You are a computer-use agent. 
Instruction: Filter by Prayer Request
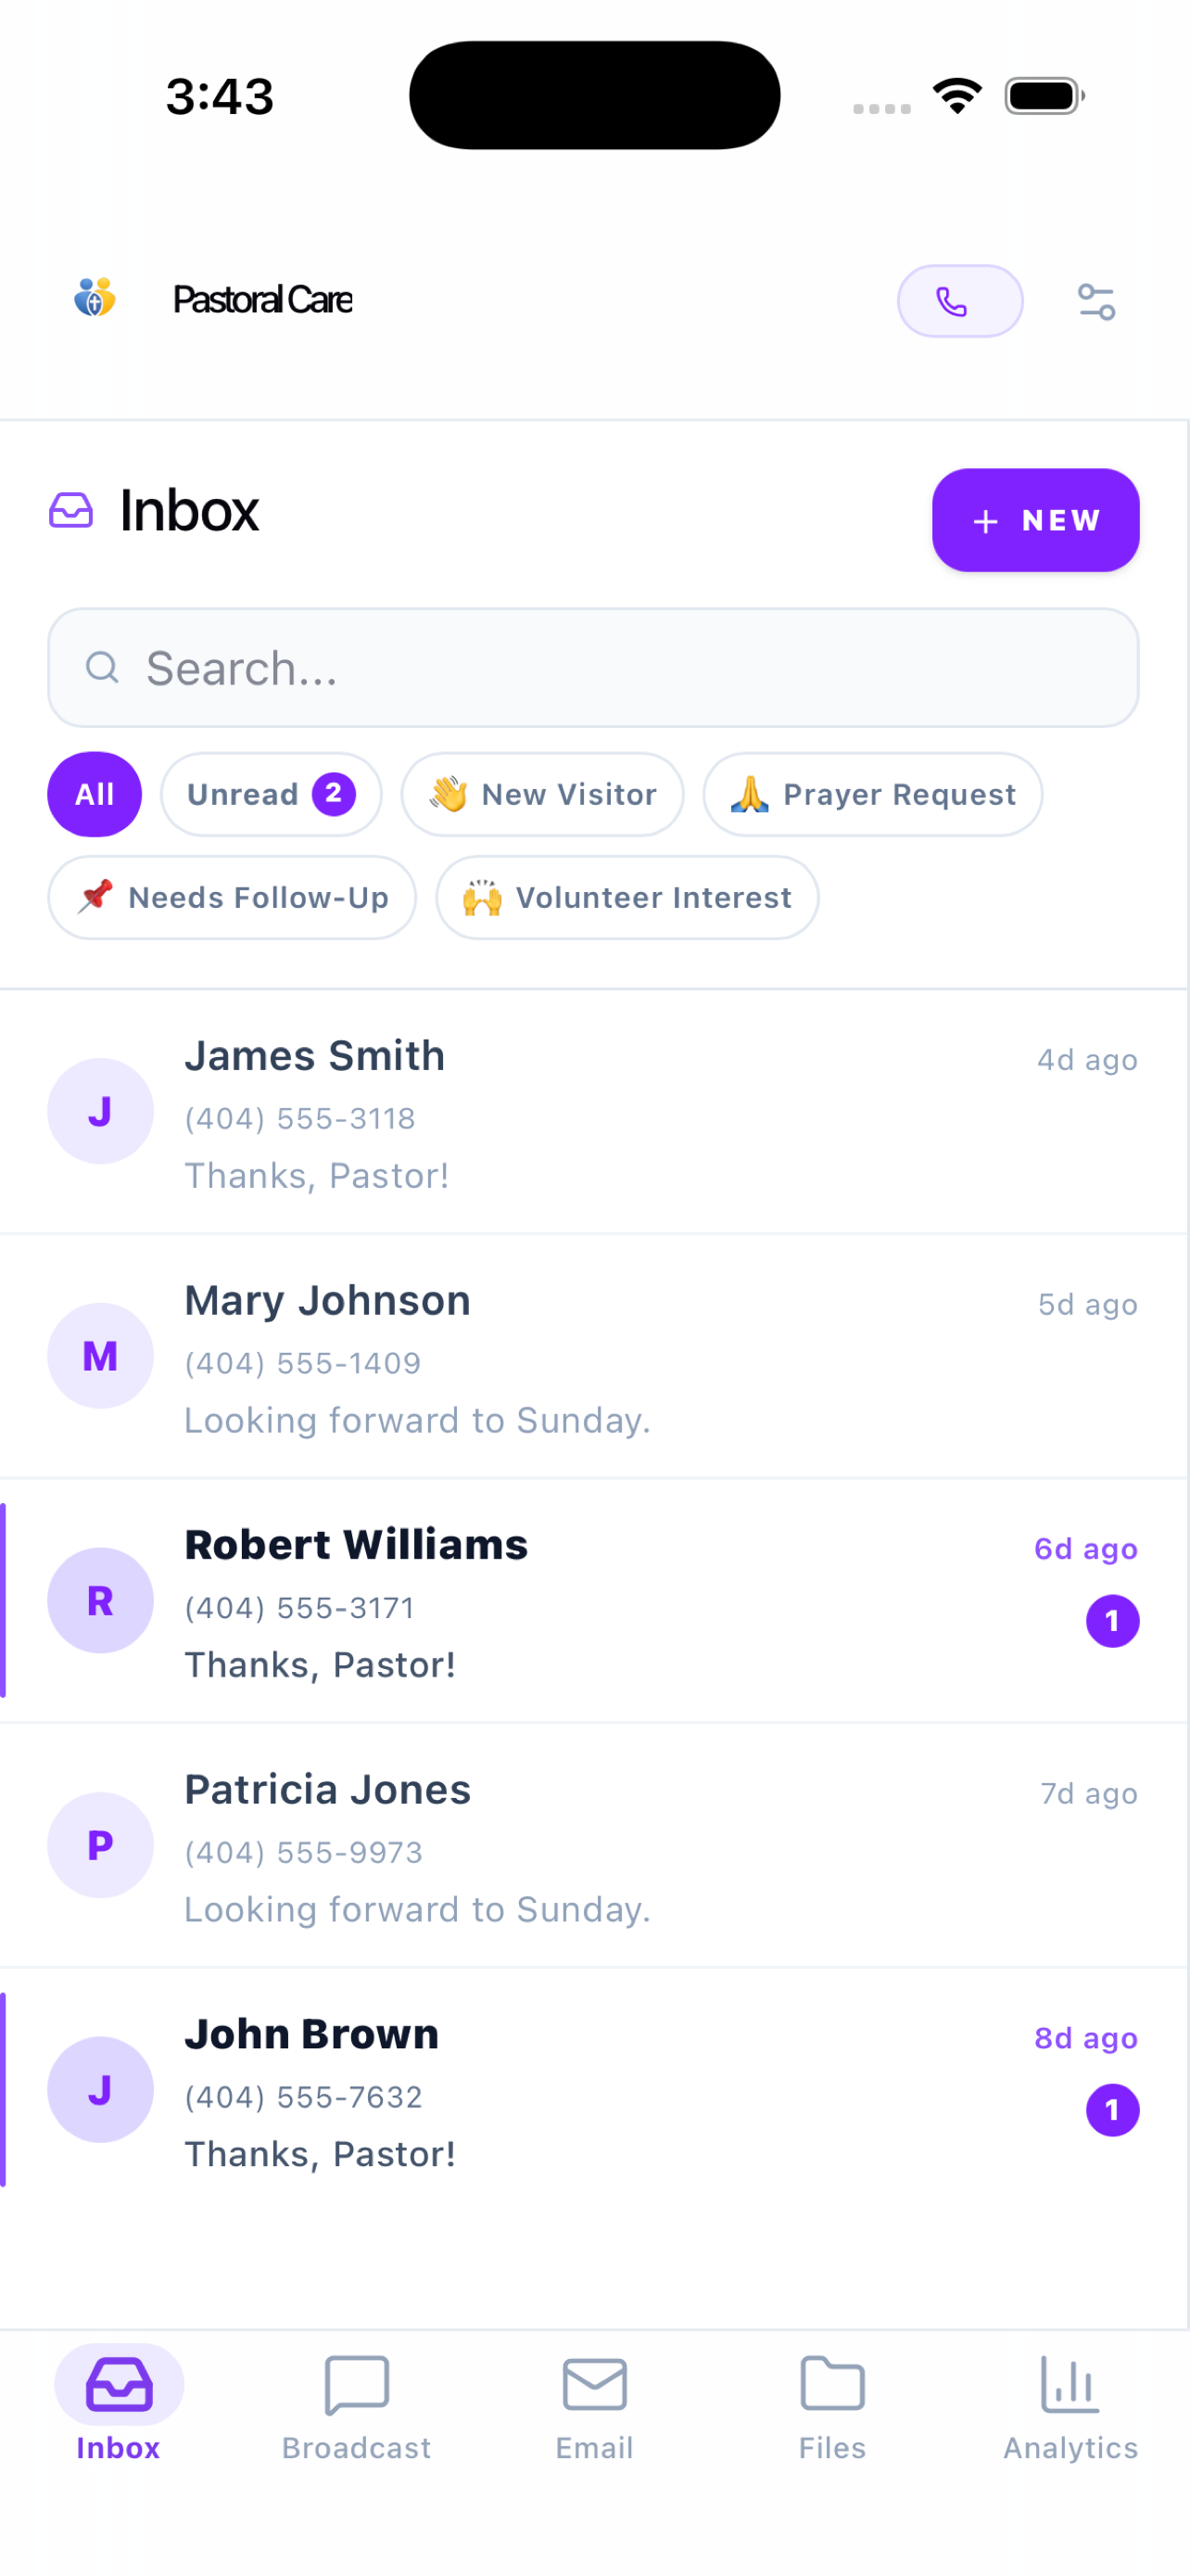(872, 794)
